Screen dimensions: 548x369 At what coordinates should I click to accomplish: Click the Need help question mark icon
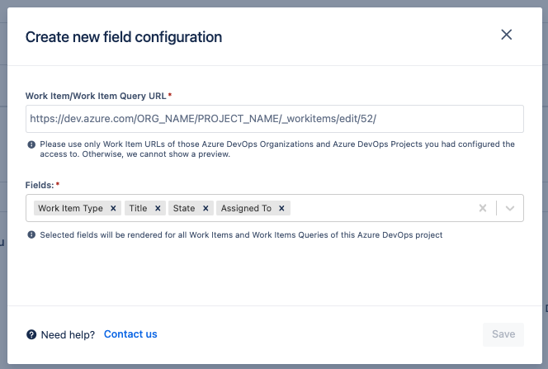click(x=31, y=334)
